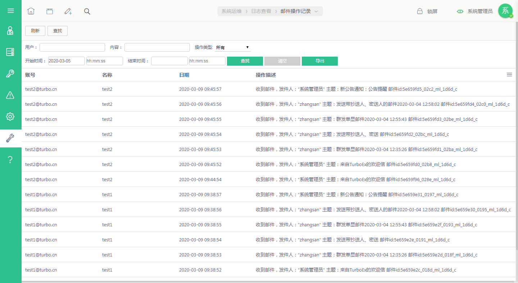Open the user management sidebar icon
This screenshot has width=518, height=283.
[x=10, y=30]
